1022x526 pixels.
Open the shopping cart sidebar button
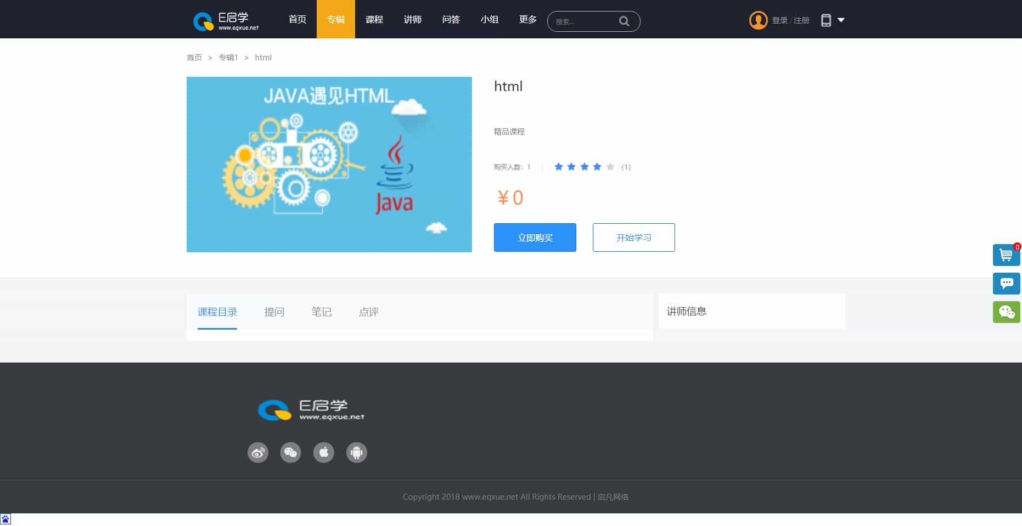(1006, 255)
